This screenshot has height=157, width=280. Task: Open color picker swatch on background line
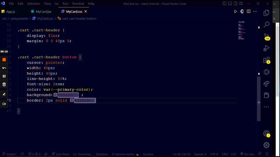point(55,95)
